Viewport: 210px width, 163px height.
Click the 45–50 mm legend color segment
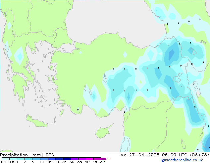tap(97, 159)
